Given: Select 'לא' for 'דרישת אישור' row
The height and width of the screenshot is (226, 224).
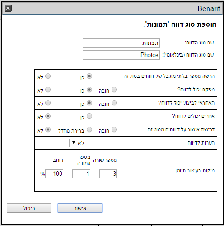Looking at the screenshot, I should pos(48,129).
